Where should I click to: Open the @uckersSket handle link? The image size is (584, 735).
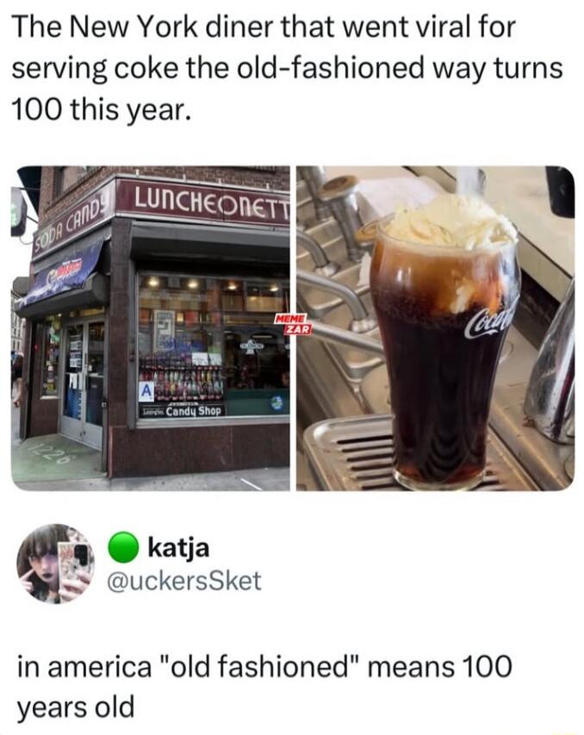click(x=184, y=581)
